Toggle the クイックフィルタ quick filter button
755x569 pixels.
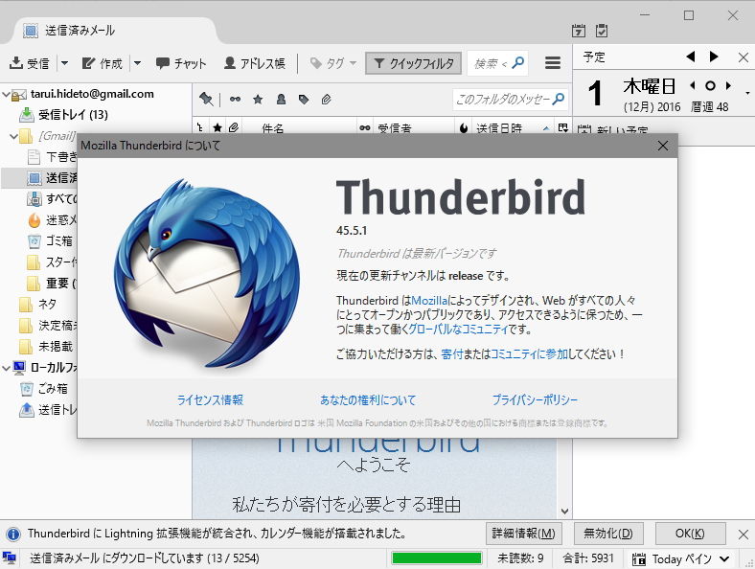(414, 63)
